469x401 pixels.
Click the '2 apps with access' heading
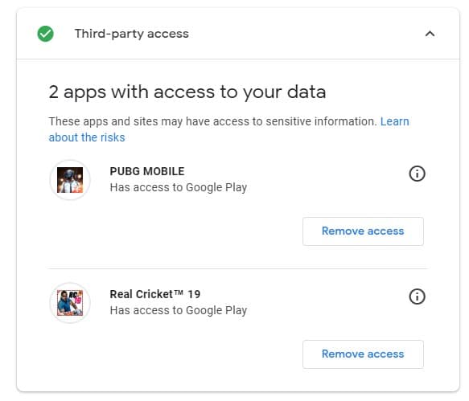click(187, 92)
